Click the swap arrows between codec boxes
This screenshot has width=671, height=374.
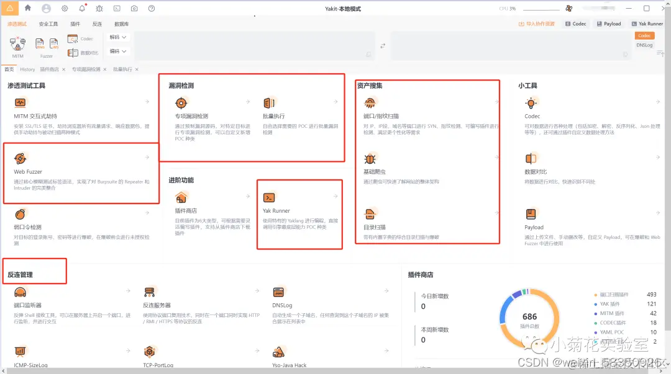coord(383,45)
